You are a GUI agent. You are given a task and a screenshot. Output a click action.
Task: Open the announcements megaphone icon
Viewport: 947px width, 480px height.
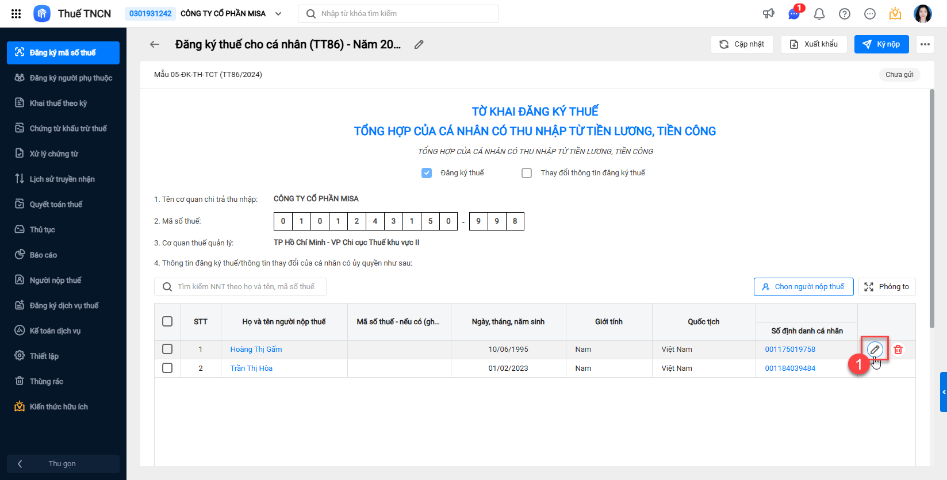click(769, 14)
